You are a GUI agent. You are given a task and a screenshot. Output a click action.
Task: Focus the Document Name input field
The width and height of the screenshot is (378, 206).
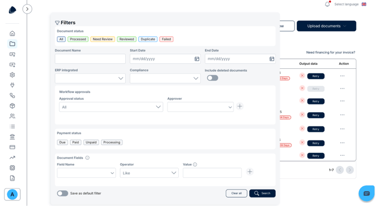point(90,59)
